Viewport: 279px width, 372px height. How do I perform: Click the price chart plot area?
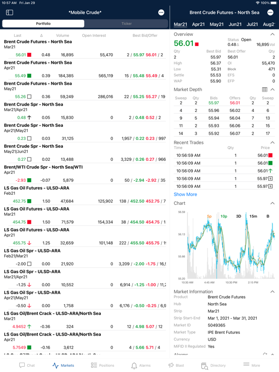[231, 245]
